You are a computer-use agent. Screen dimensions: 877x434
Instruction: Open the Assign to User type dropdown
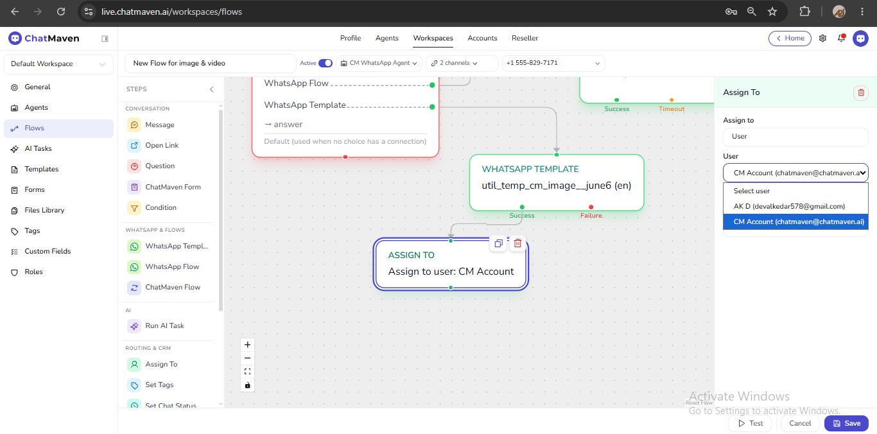[x=795, y=136]
